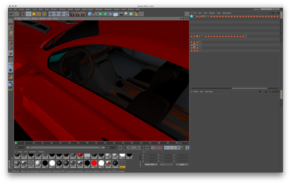Toggle Position keyframe recording icon

166,148
